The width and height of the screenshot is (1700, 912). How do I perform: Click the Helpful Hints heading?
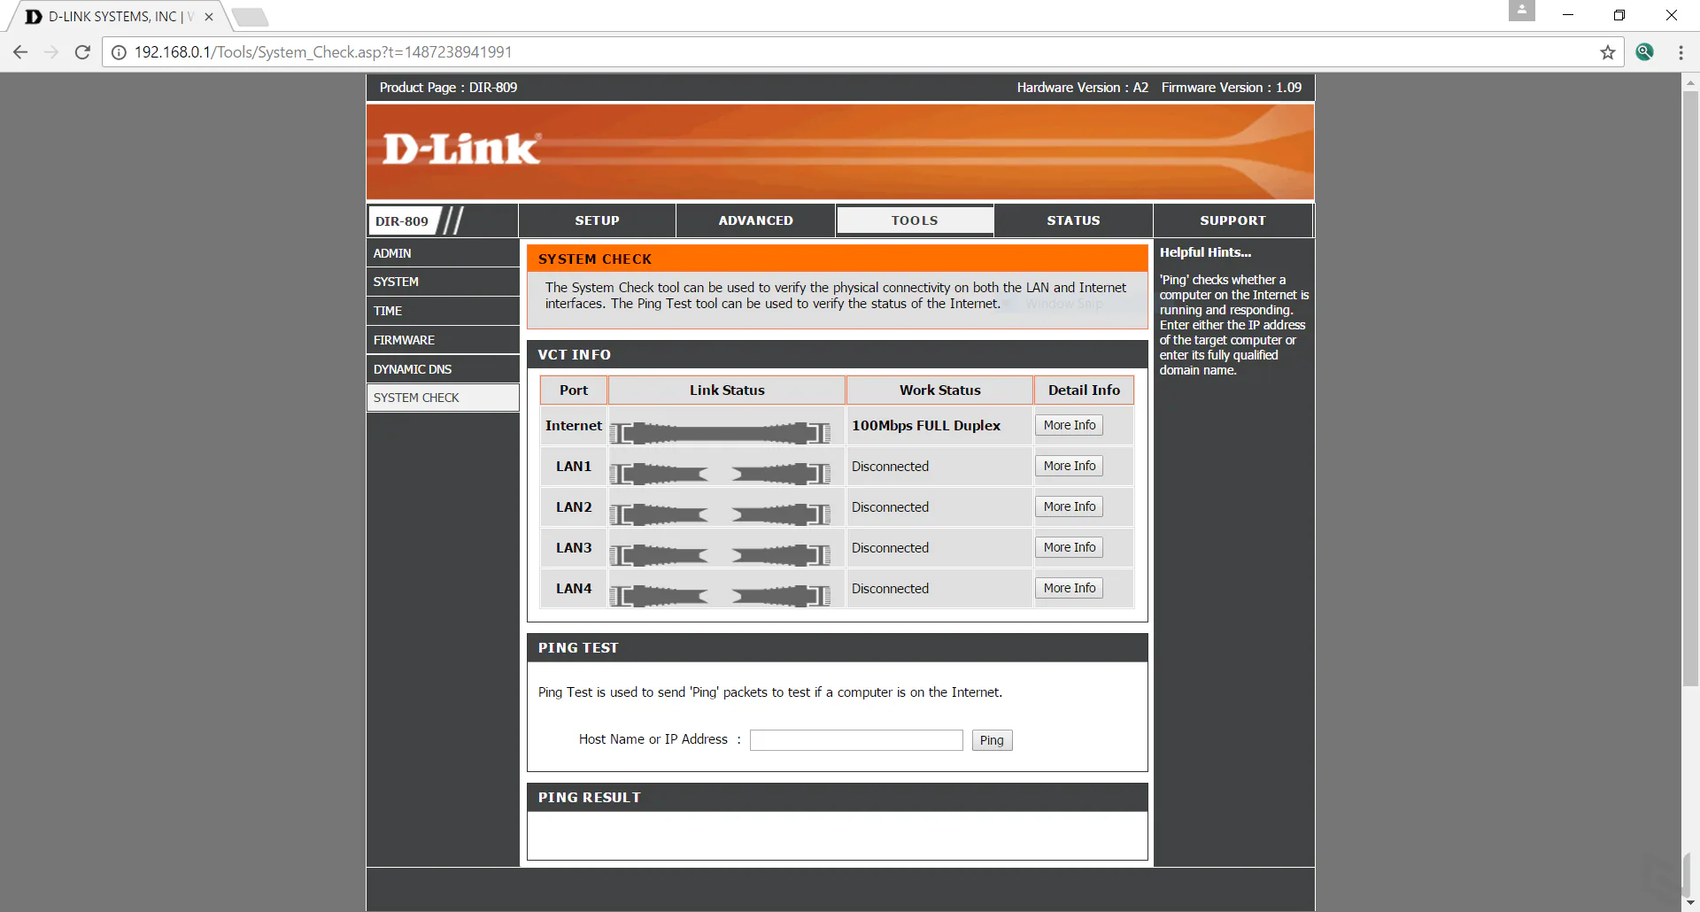pyautogui.click(x=1205, y=252)
